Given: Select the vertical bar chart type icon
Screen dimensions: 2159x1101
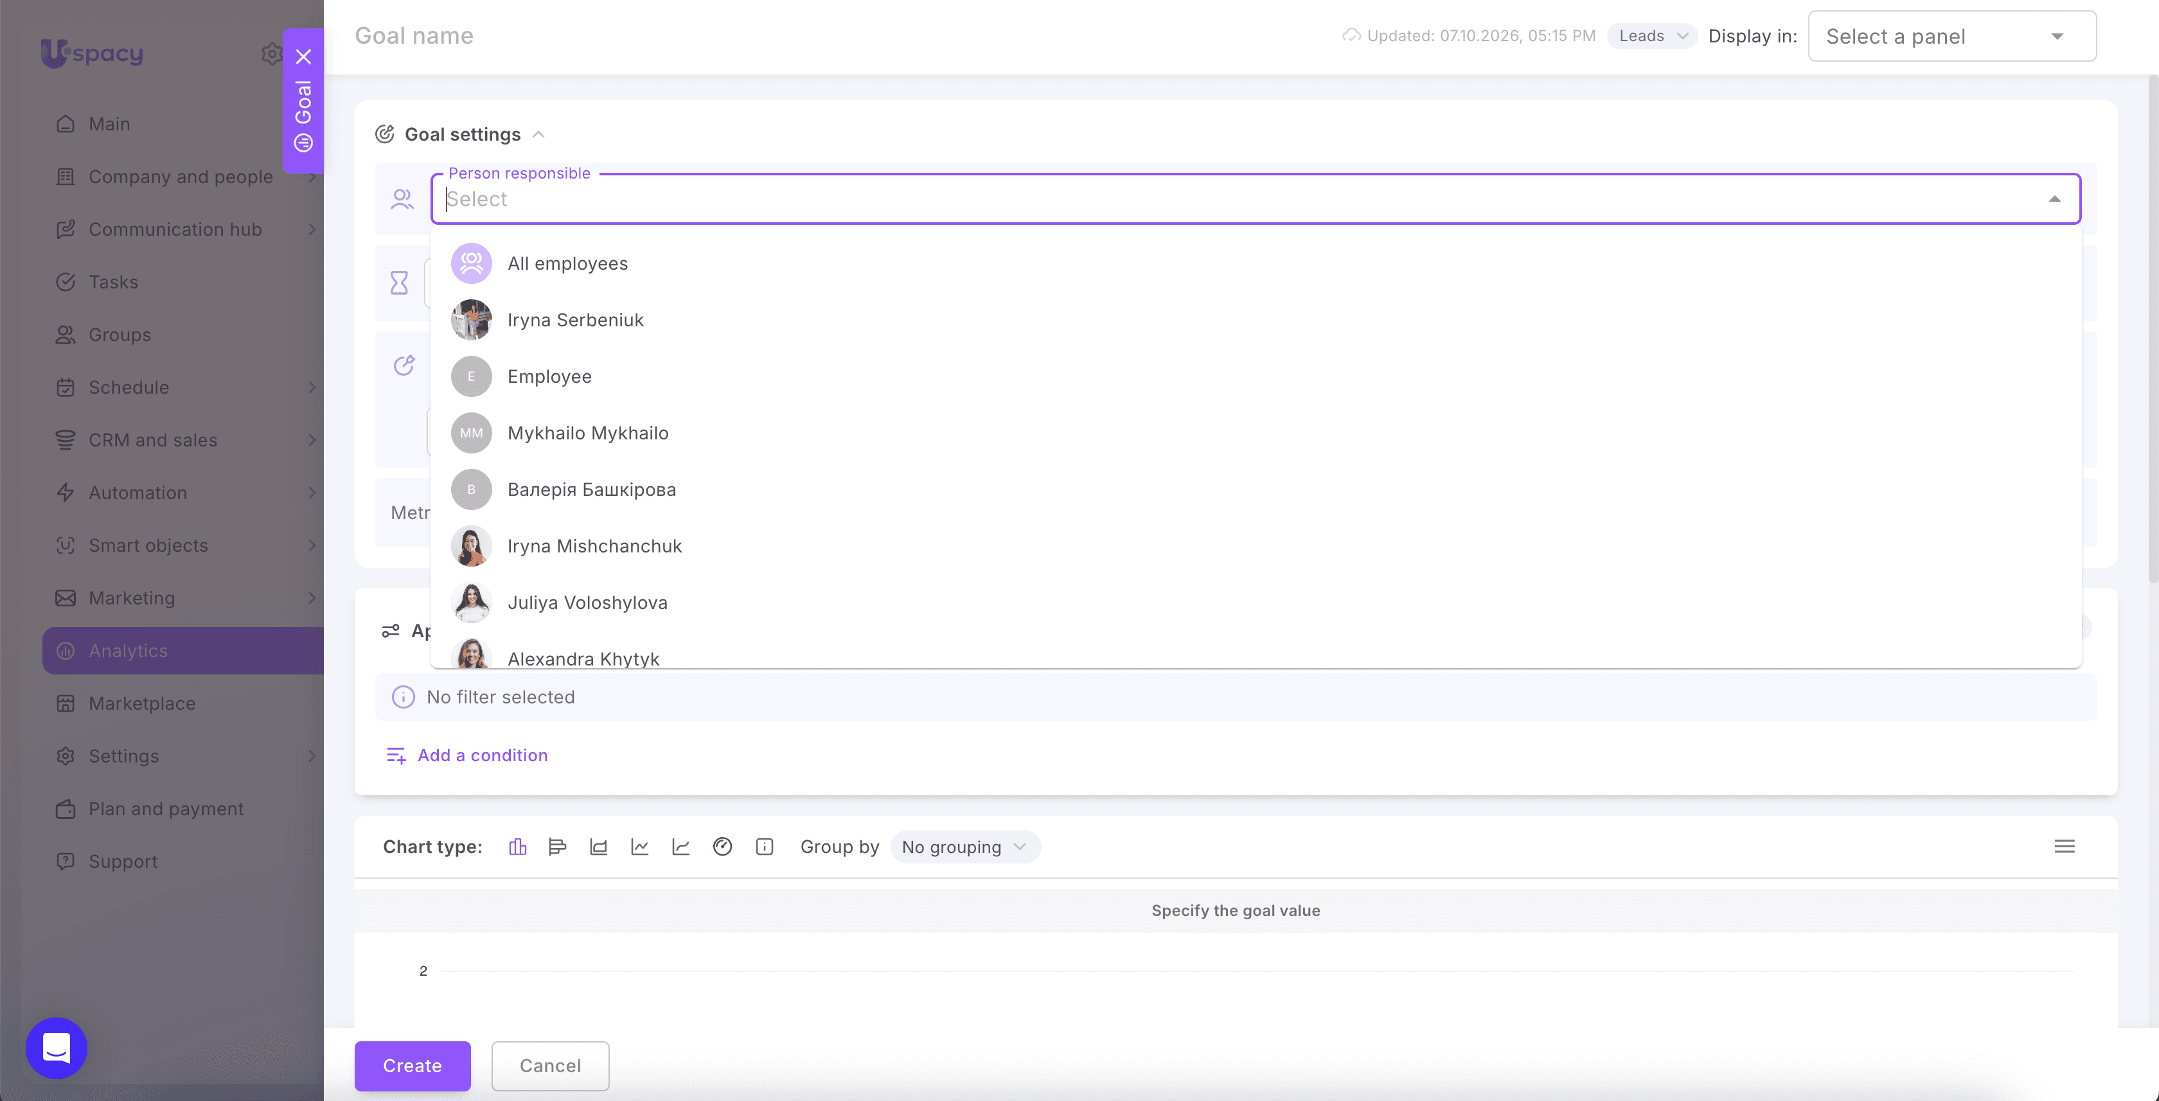Looking at the screenshot, I should (x=517, y=846).
